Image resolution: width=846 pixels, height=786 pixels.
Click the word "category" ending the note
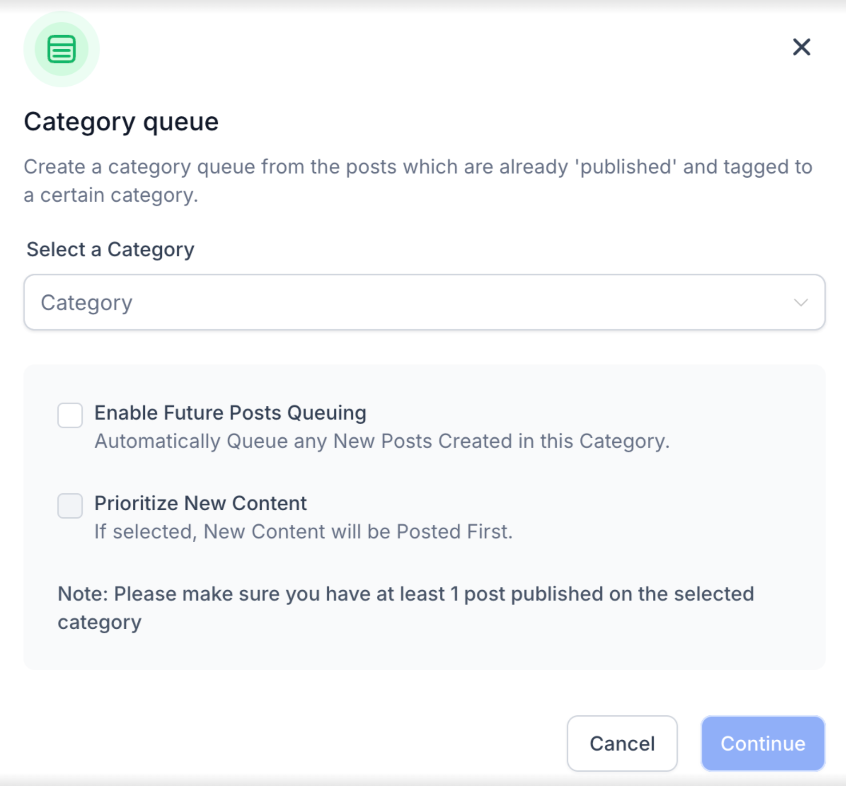click(100, 623)
